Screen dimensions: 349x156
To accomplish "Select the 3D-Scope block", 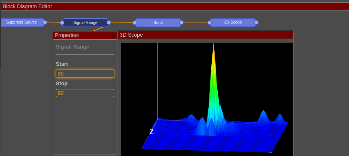I will pos(233,22).
